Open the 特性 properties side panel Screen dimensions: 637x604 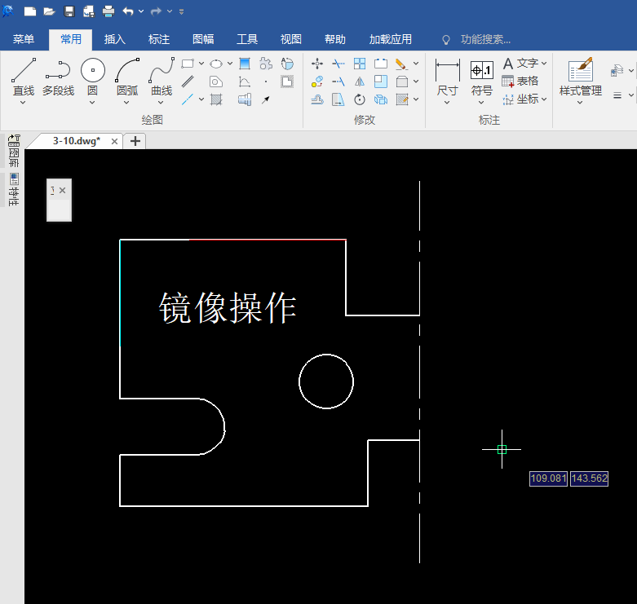14,190
